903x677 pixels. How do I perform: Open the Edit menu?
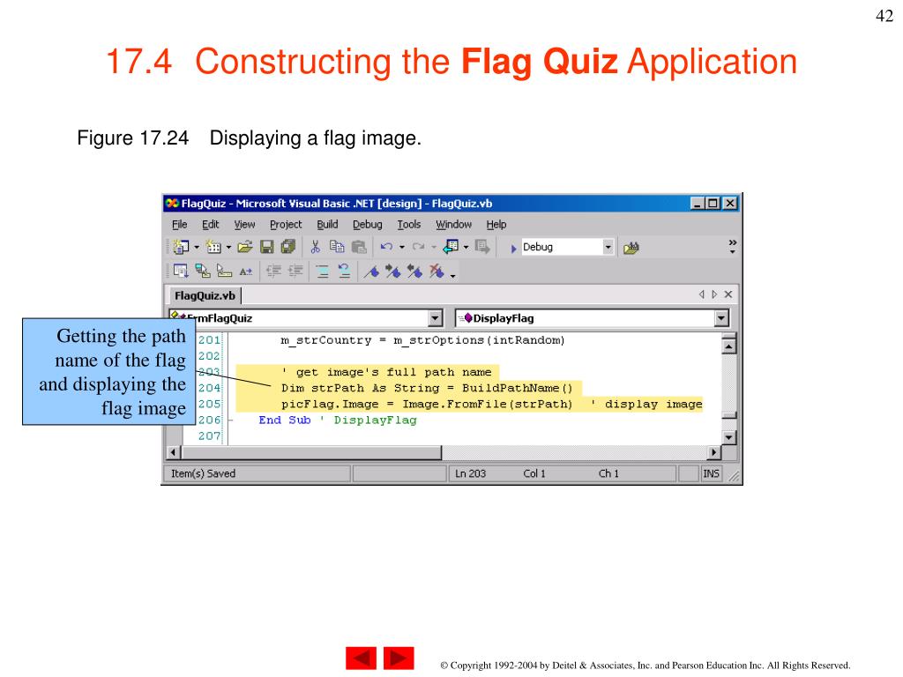pyautogui.click(x=210, y=225)
